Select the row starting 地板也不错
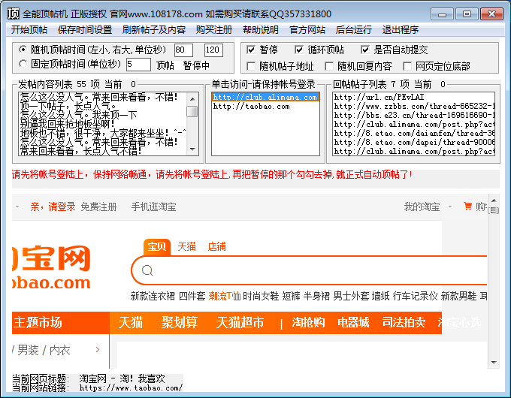 (103, 133)
